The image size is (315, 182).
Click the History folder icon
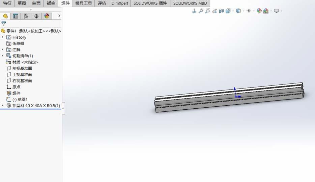(9, 37)
